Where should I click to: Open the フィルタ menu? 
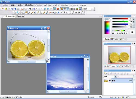[x=55, y=5]
